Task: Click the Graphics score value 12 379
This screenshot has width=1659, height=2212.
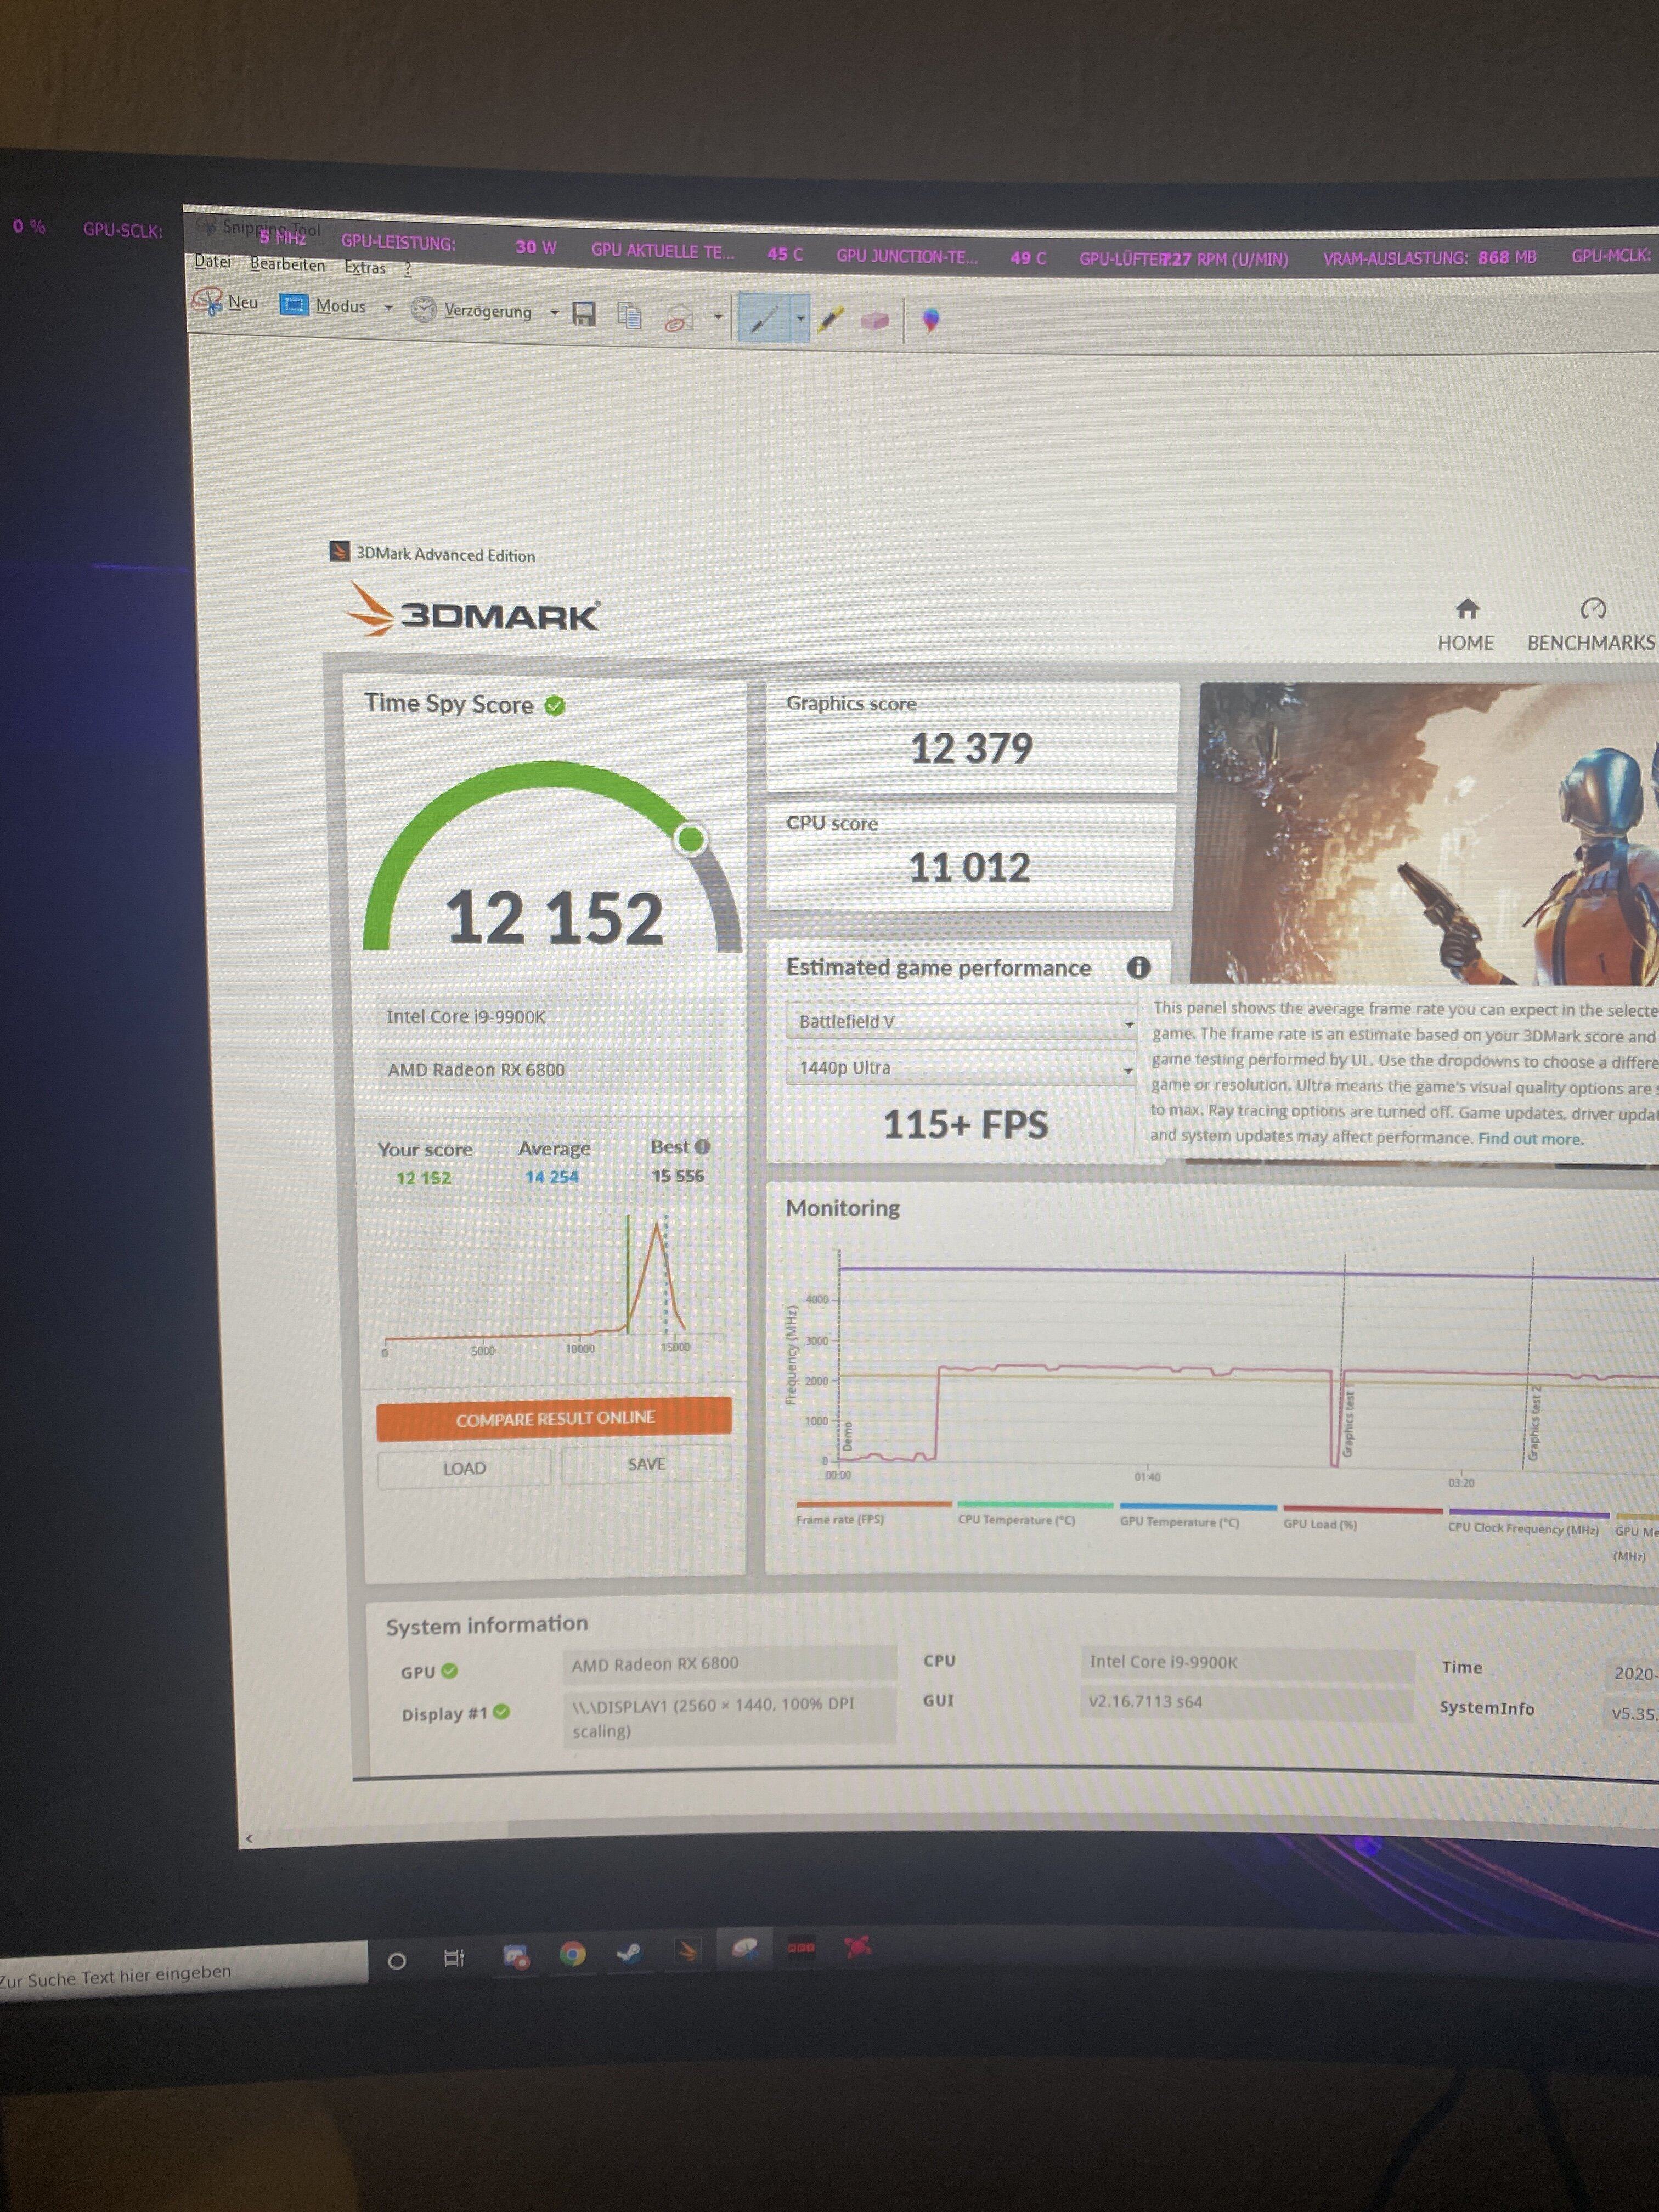Action: click(971, 749)
